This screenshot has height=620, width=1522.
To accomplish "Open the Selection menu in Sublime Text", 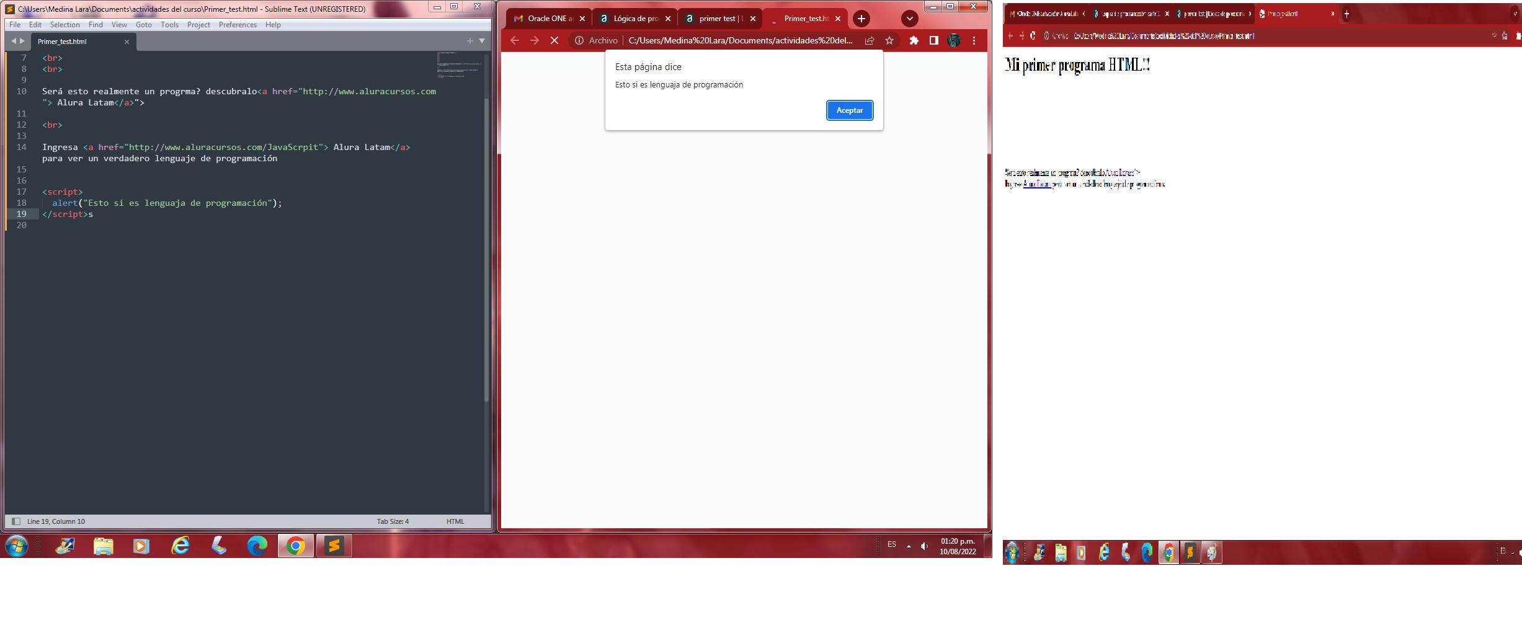I will point(65,25).
